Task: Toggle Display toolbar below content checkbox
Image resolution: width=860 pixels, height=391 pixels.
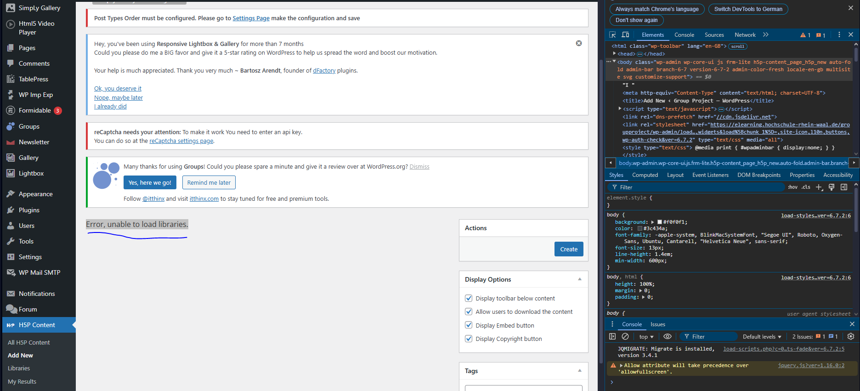Action: point(469,298)
